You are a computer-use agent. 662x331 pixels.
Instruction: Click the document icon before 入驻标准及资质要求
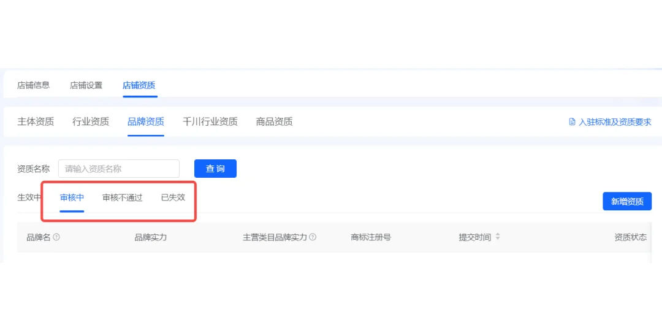click(572, 122)
